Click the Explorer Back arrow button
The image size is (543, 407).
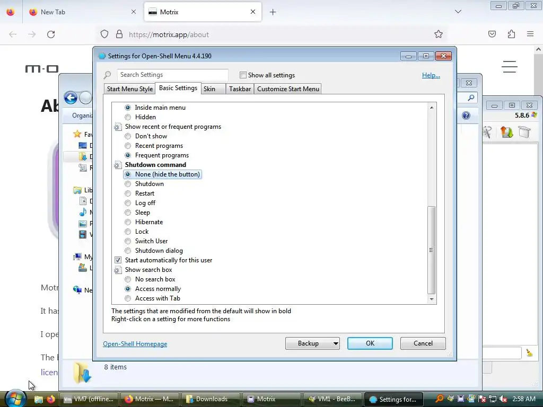(71, 98)
